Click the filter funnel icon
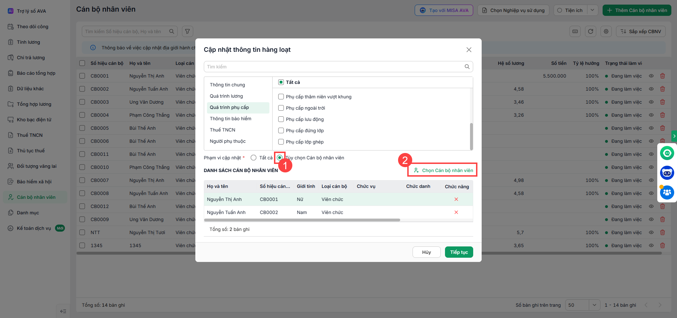 tap(188, 31)
